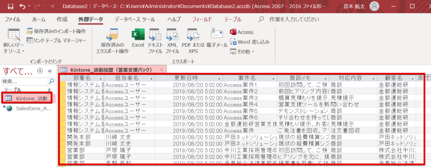Open the navigation pane options arrow
Image resolution: width=431 pixels, height=167 pixels.
click(40, 71)
